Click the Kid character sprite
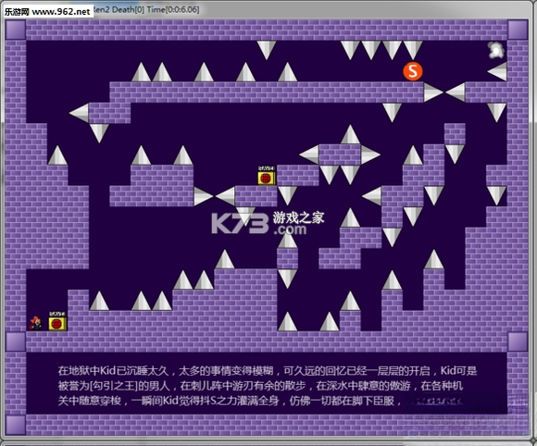The height and width of the screenshot is (446, 537). [x=35, y=324]
